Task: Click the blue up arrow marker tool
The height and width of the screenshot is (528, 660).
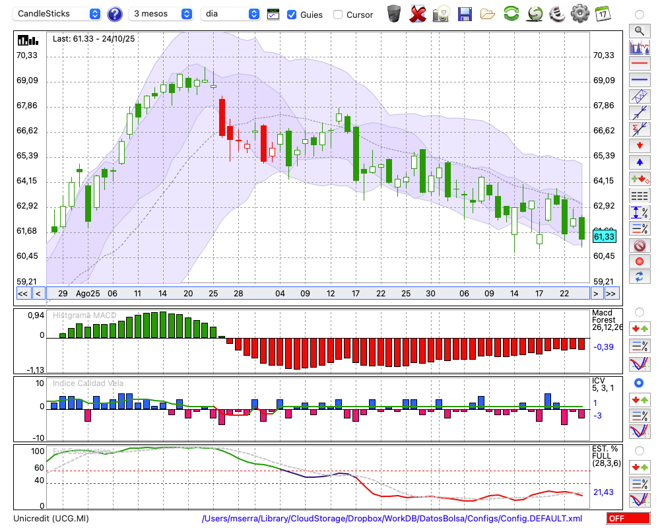Action: (x=640, y=162)
